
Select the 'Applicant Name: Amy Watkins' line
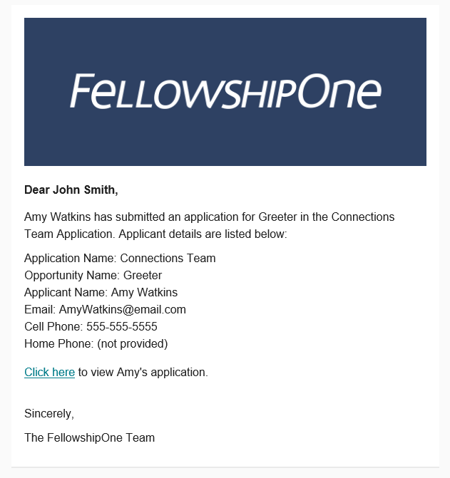[x=101, y=292]
